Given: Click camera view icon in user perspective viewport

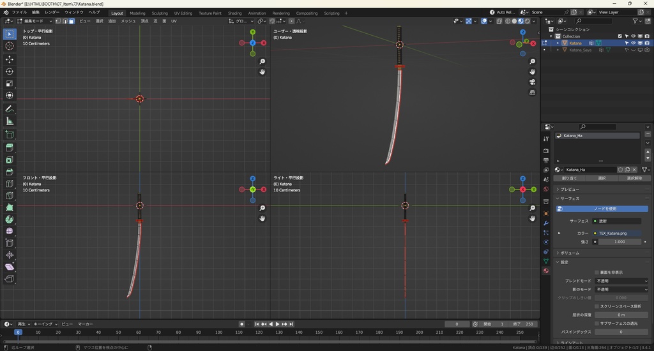Looking at the screenshot, I should 533,82.
